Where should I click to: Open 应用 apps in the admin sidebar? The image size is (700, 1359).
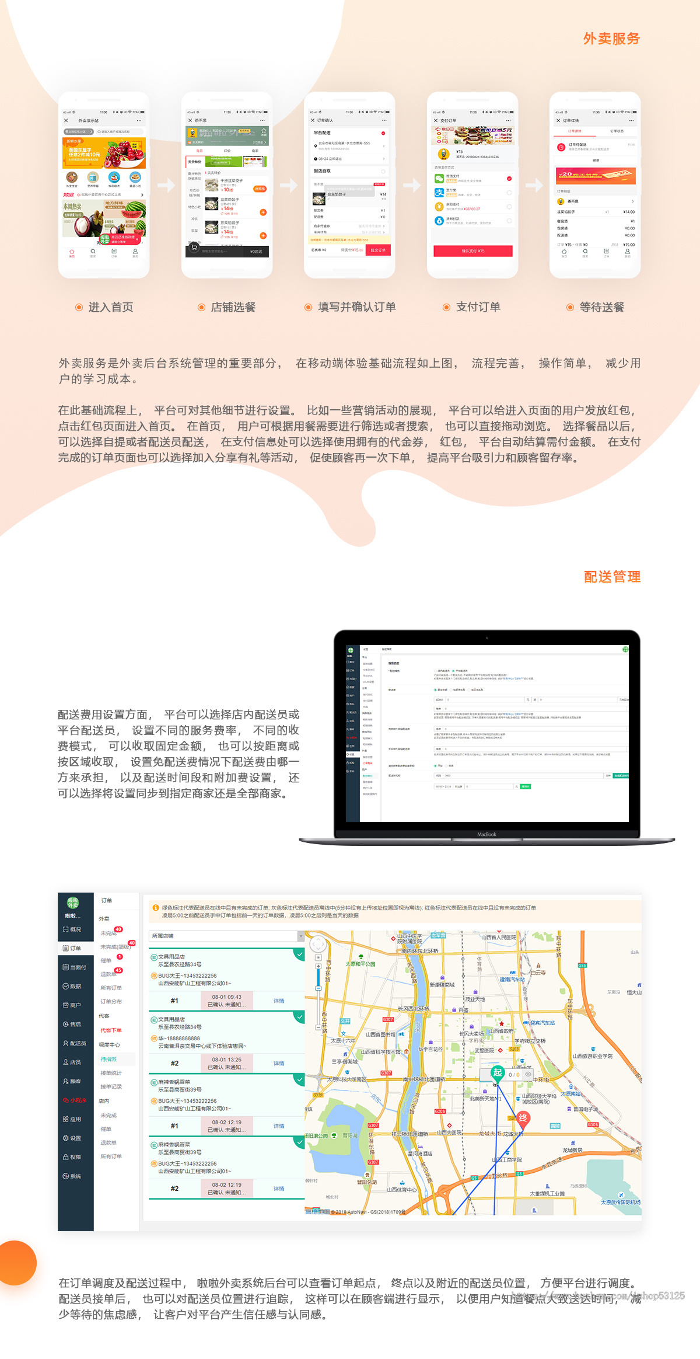pyautogui.click(x=72, y=1119)
